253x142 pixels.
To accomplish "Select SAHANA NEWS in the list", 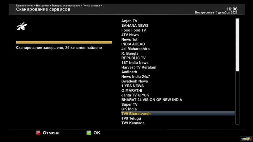I will click(x=135, y=26).
